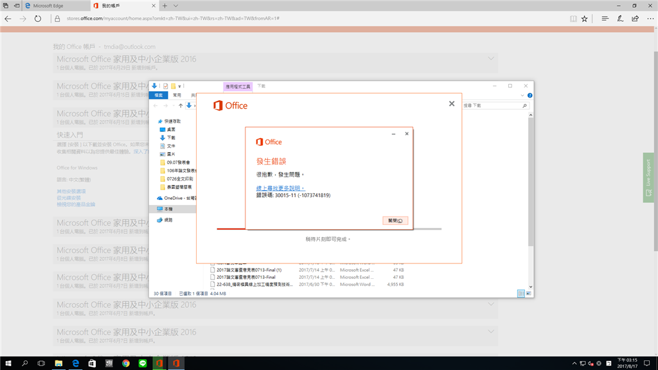Open Task View from taskbar
Screen dimensions: 658x370
click(41, 364)
